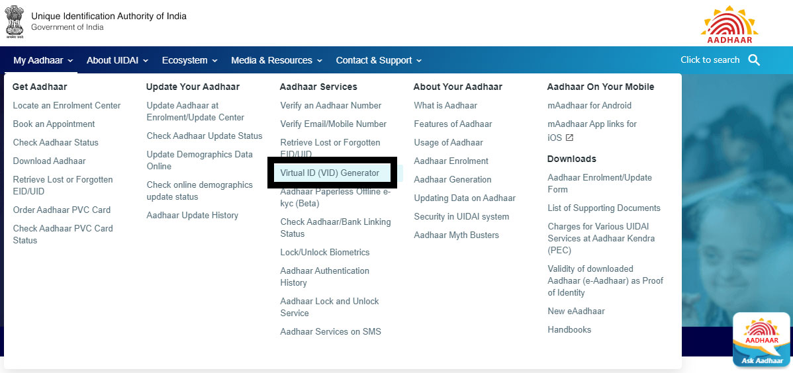The image size is (793, 373).
Task: Click the 'About Your Aadhaar' heading
Action: point(457,87)
